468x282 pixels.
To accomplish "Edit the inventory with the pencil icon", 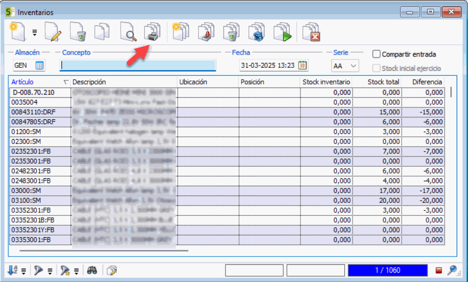I will pos(53,31).
